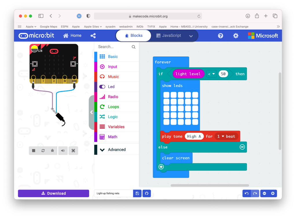The image size is (296, 218).
Task: Expand the Advanced toolbox category
Action: coord(117,150)
